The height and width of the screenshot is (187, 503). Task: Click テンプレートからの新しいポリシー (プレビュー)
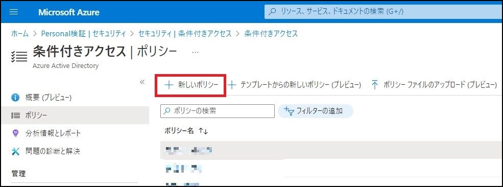295,85
